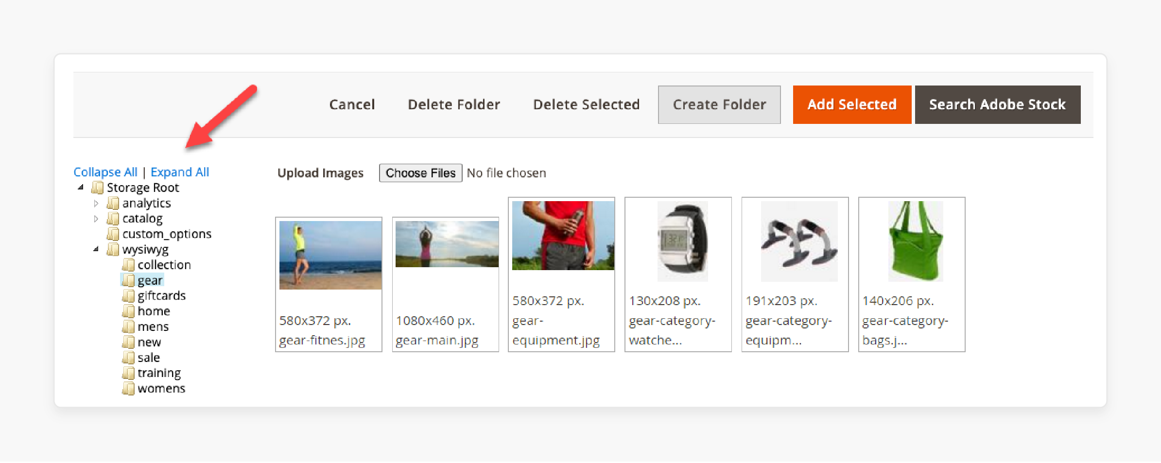The image size is (1161, 463).
Task: Select the highlighted gear folder label
Action: 150,280
